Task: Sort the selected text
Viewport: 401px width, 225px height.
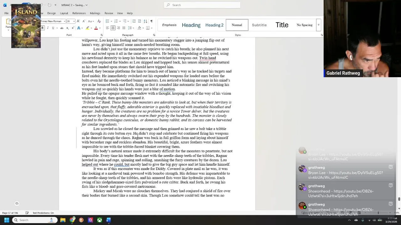Action: 145,21
